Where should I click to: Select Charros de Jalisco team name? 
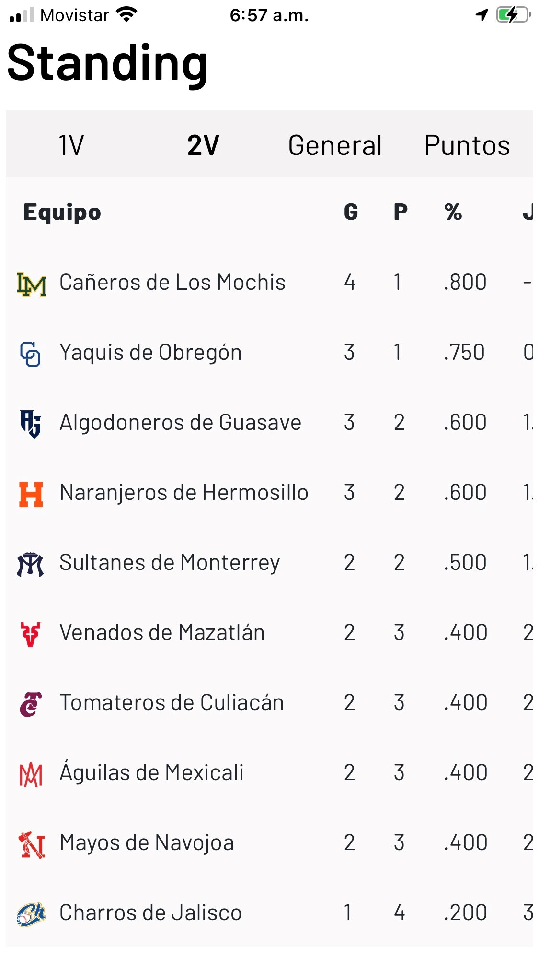pyautogui.click(x=150, y=913)
